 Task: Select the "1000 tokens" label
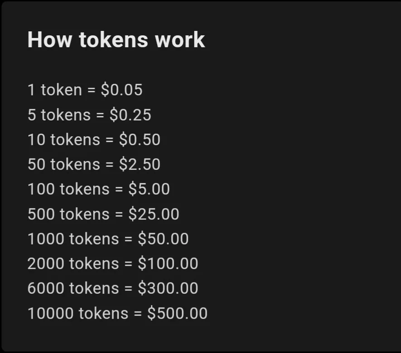tap(73, 239)
